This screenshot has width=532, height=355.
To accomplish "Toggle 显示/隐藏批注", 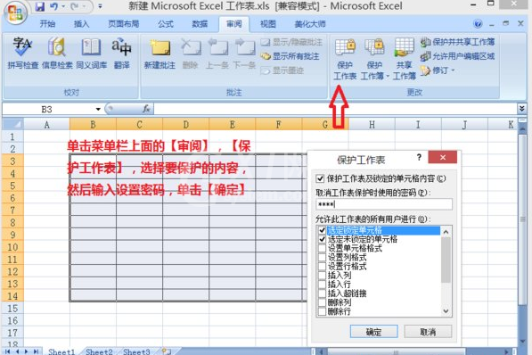I will point(291,42).
